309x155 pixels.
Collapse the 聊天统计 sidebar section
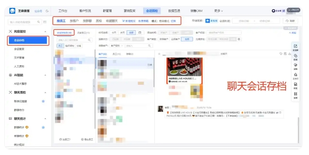pos(45,119)
